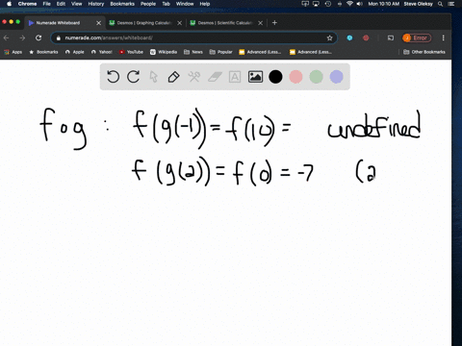462x346 pixels.
Task: Click the Mon 10:10 AM clock
Action: (383, 4)
